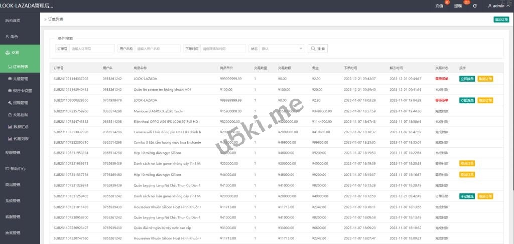Open 帮助中心 help center menu
Screen dimensions: 514x244
(15, 169)
